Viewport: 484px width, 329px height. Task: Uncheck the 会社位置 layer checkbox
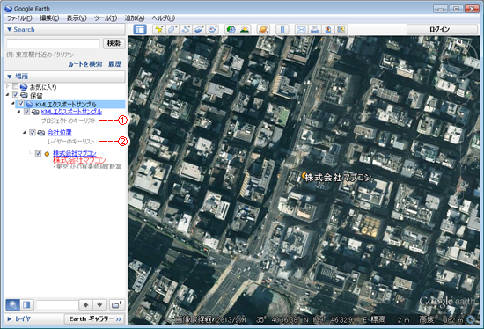point(32,133)
